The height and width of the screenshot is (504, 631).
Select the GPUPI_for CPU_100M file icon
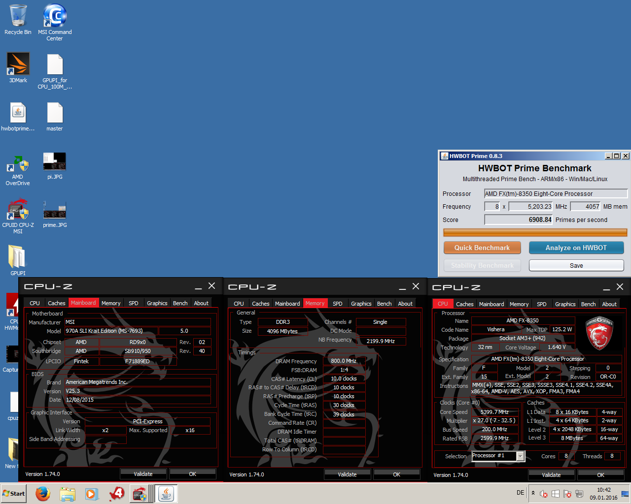(x=55, y=71)
